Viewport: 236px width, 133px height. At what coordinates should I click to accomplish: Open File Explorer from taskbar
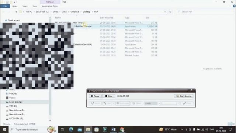point(88,129)
